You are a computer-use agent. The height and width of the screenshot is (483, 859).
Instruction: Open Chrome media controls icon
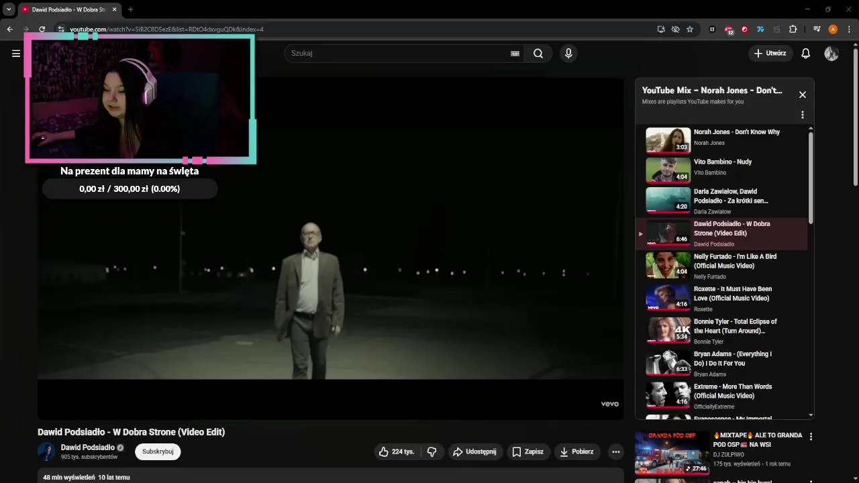tap(817, 29)
